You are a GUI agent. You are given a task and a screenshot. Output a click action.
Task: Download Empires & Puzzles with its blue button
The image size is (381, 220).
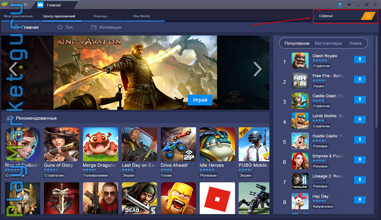pos(360,160)
